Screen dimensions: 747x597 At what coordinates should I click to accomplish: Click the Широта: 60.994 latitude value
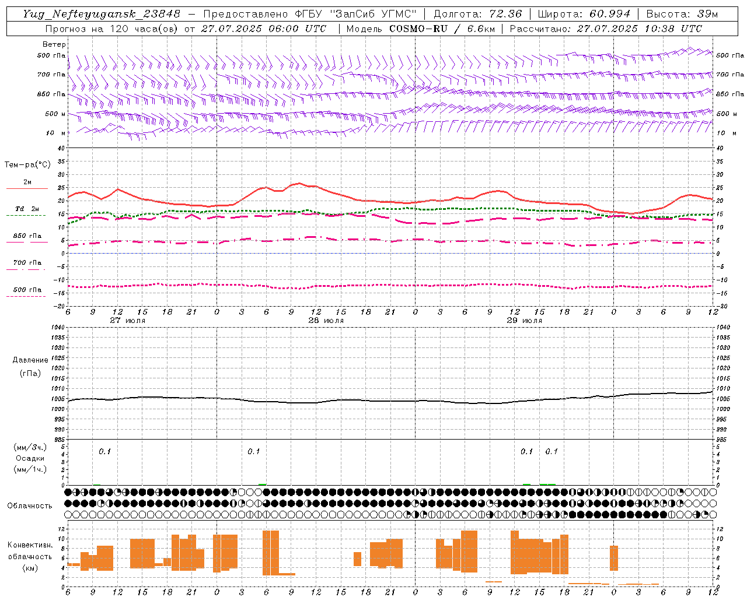[584, 14]
